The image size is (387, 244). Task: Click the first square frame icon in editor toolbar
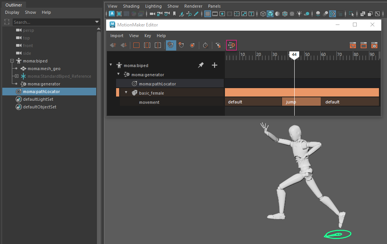[x=136, y=45]
